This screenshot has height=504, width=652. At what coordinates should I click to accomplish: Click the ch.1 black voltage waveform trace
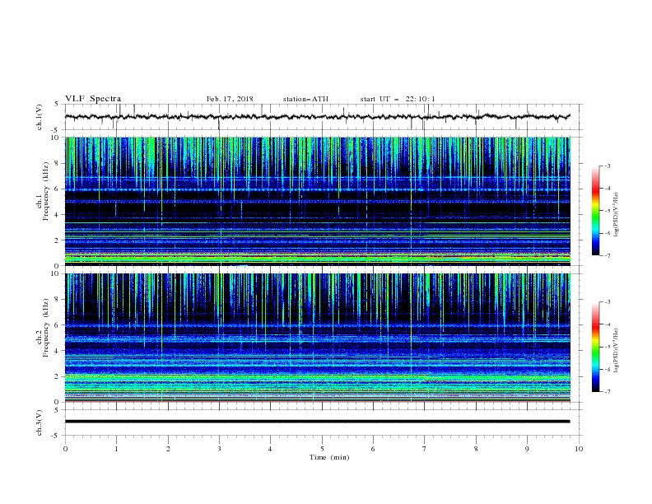(x=317, y=117)
